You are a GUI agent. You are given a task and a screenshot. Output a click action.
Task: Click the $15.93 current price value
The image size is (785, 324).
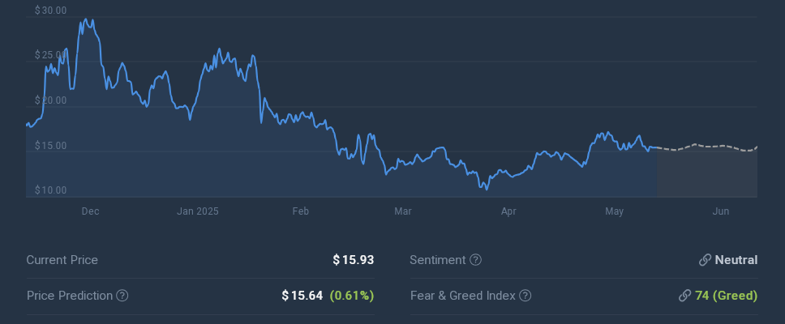coord(354,260)
